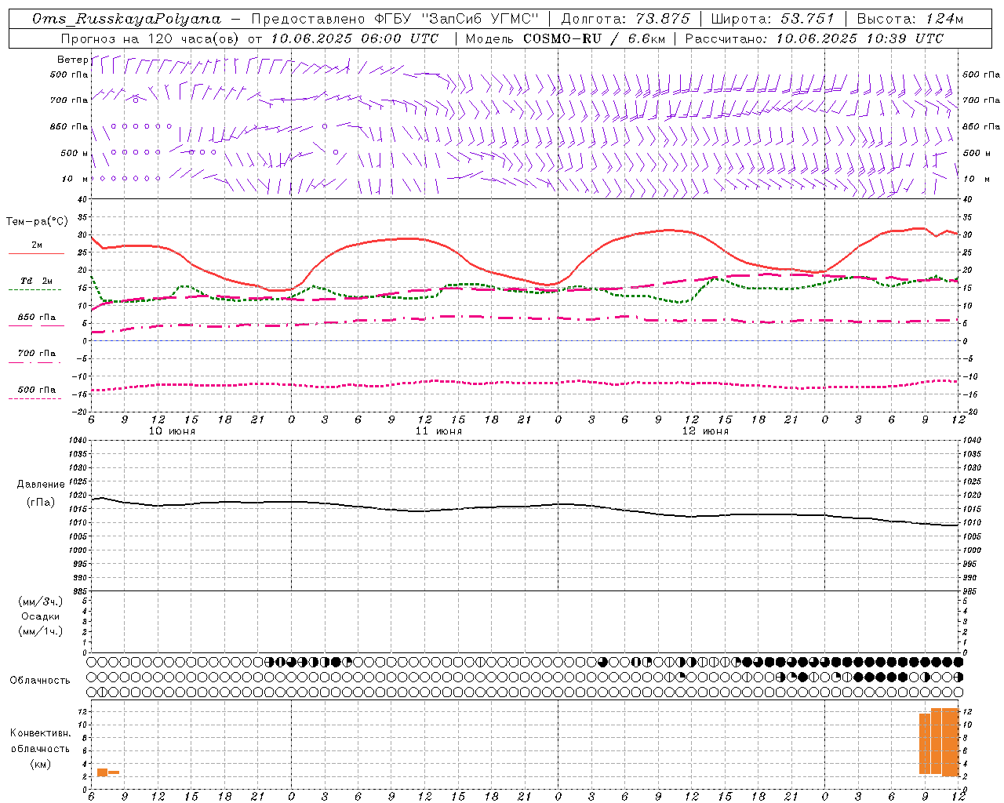Viewport: 1004px width, 803px height.
Task: Select the (мм/1ч.) precipitation unit label
Action: [x=41, y=631]
